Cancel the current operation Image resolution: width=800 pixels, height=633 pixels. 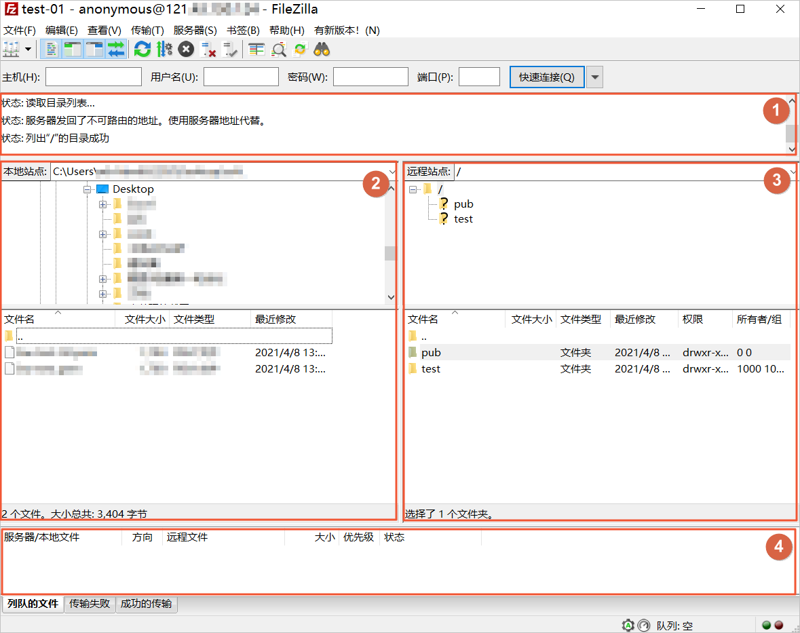point(185,49)
